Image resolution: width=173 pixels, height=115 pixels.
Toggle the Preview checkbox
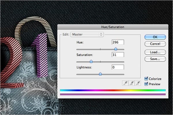[x=146, y=84]
